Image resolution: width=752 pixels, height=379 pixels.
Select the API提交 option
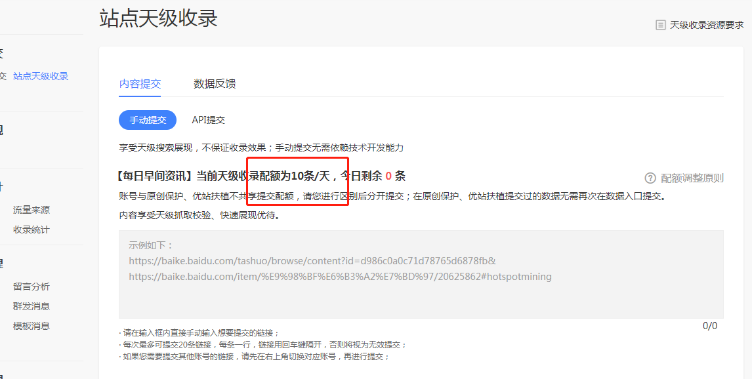(208, 120)
